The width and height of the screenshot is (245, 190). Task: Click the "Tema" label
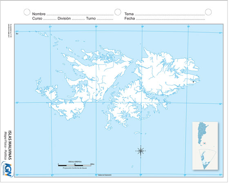coord(129,14)
